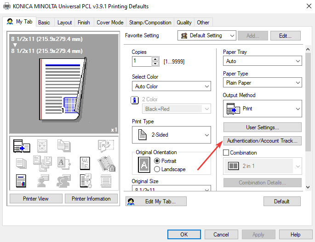Open the Stamp/Composition tab
Viewport: 315px width, 242px height.
pos(150,23)
